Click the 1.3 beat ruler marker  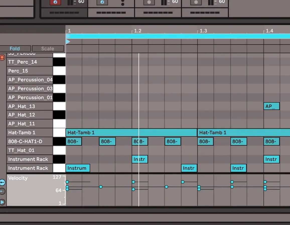(x=203, y=31)
